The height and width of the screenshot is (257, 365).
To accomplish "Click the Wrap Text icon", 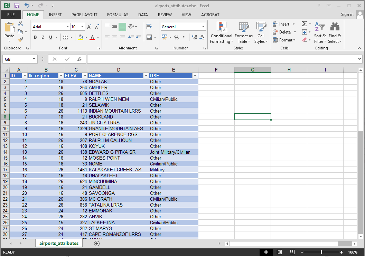I will 149,27.
